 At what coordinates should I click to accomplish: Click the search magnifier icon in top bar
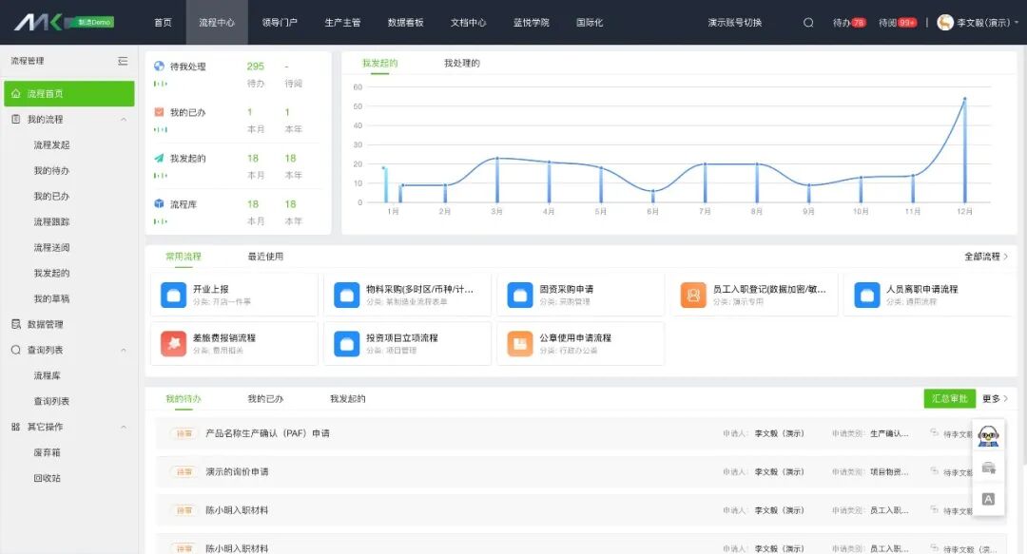tap(808, 23)
